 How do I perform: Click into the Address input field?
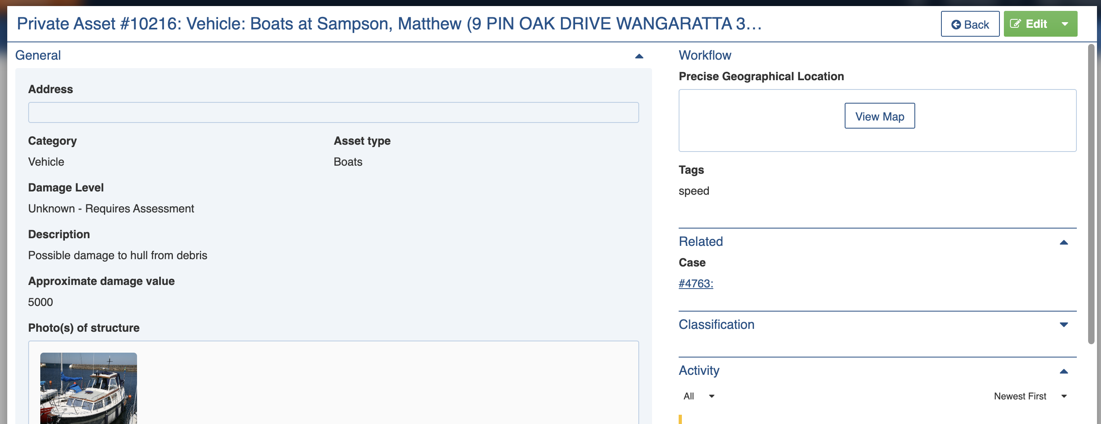click(x=333, y=112)
